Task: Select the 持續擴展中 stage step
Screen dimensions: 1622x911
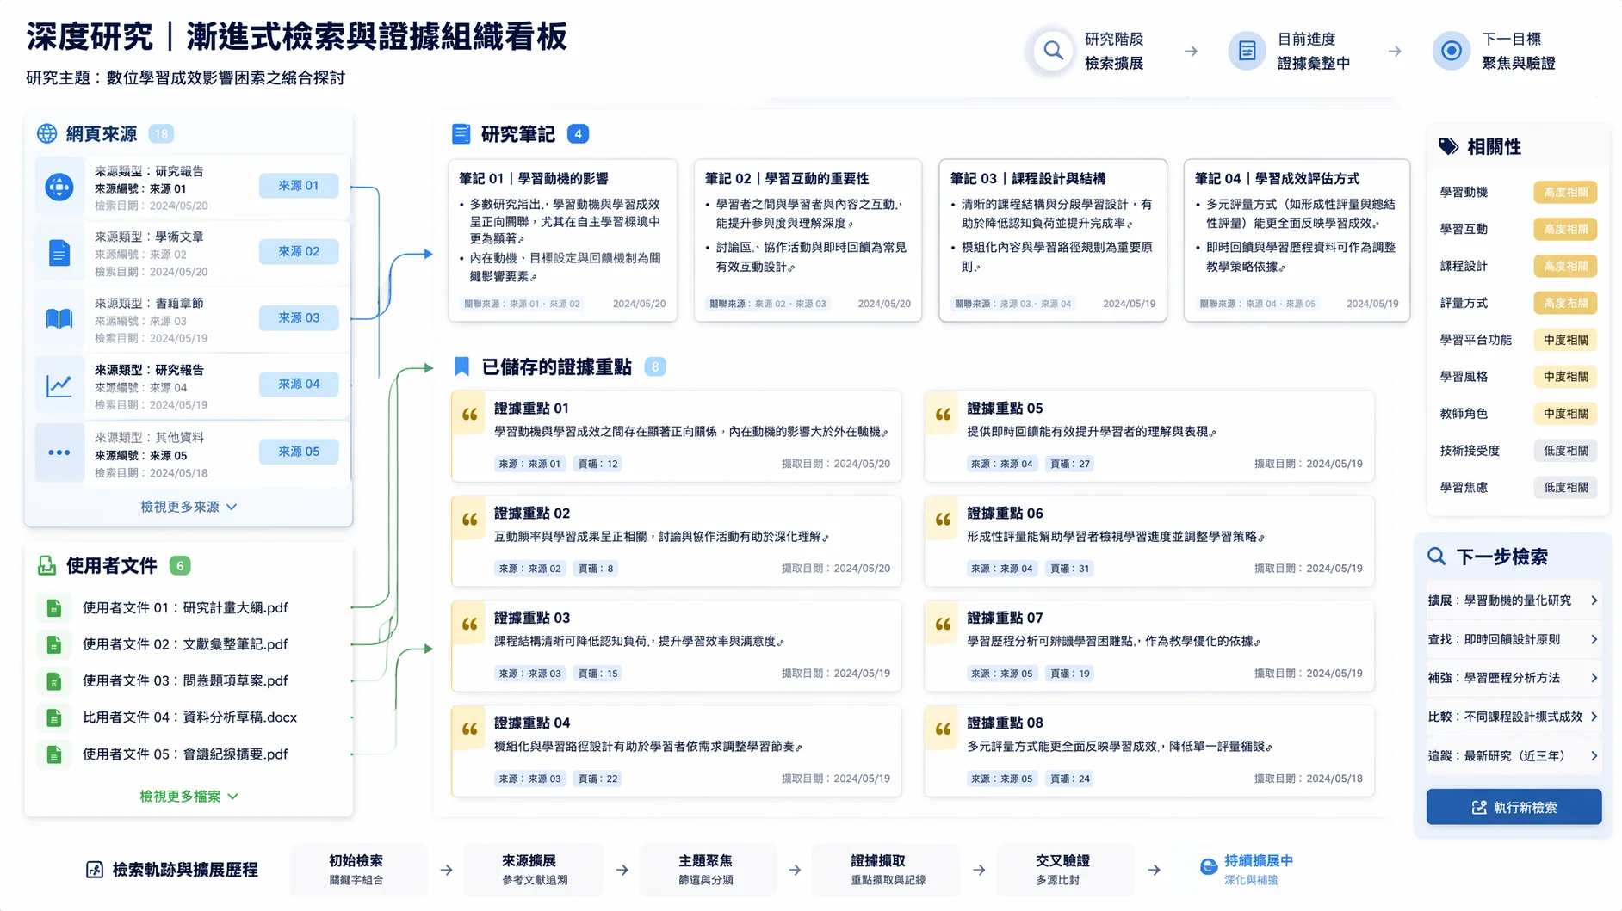Action: [1247, 870]
